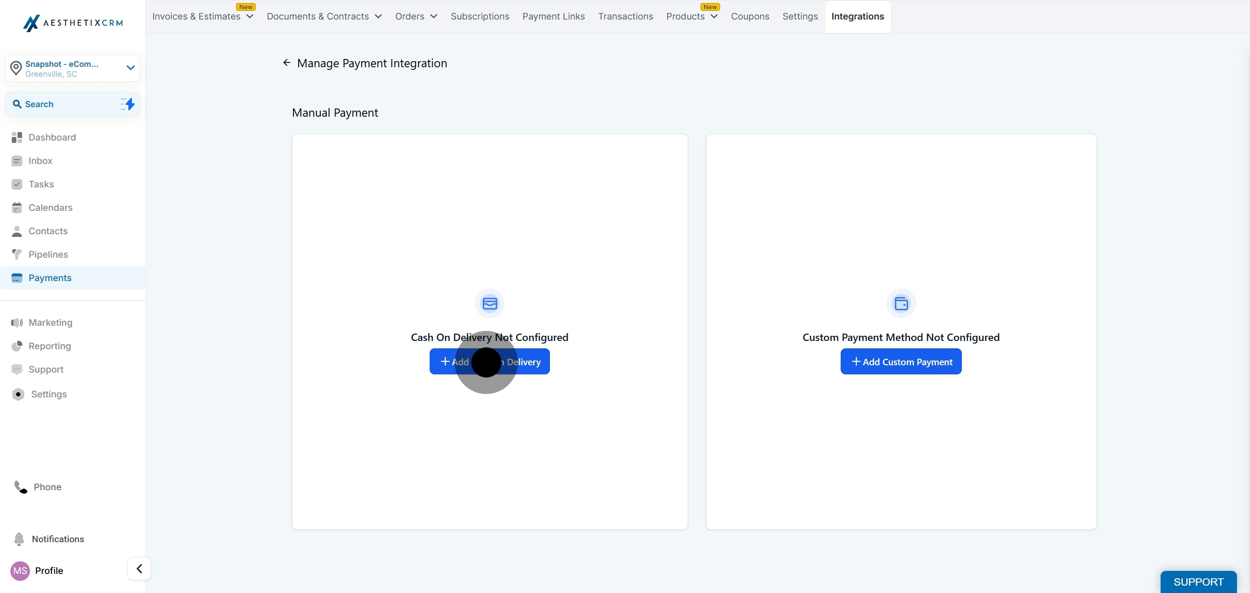The height and width of the screenshot is (593, 1250).
Task: Click the back arrow beside Manage Payment Integration
Action: click(x=286, y=62)
